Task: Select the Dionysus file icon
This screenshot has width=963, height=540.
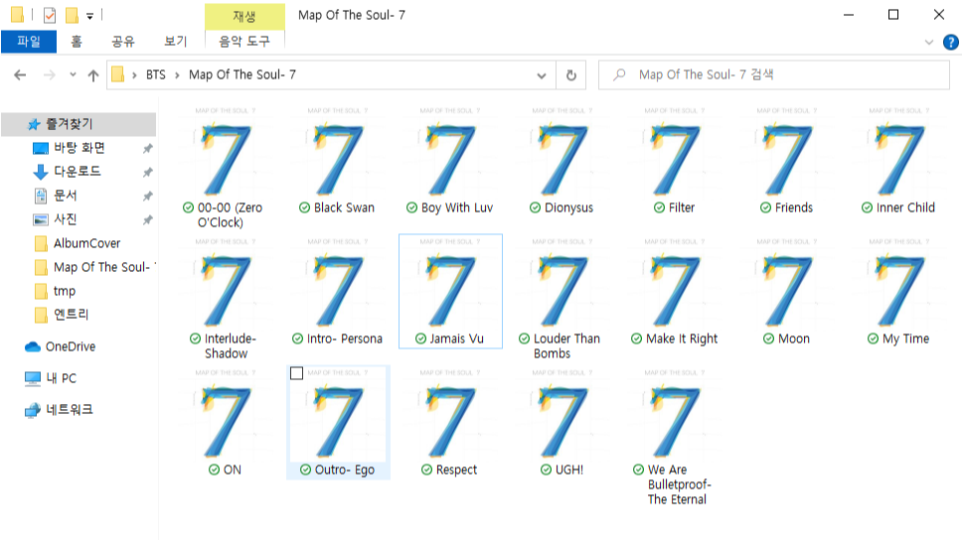Action: [562, 154]
